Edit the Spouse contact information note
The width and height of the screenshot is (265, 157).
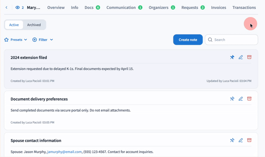(241, 140)
